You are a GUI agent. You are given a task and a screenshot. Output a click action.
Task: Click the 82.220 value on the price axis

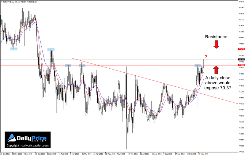click(241, 20)
